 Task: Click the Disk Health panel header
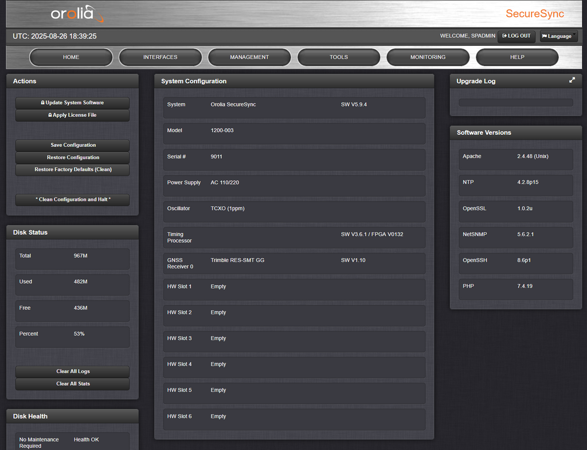coord(72,416)
